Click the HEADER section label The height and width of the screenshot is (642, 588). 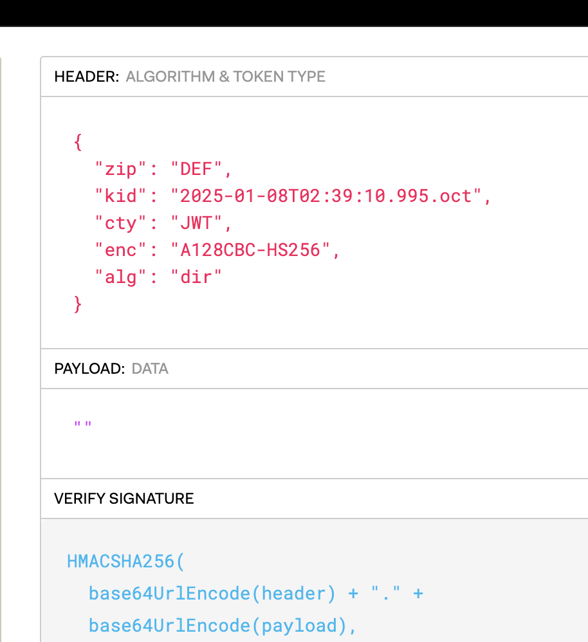[86, 77]
